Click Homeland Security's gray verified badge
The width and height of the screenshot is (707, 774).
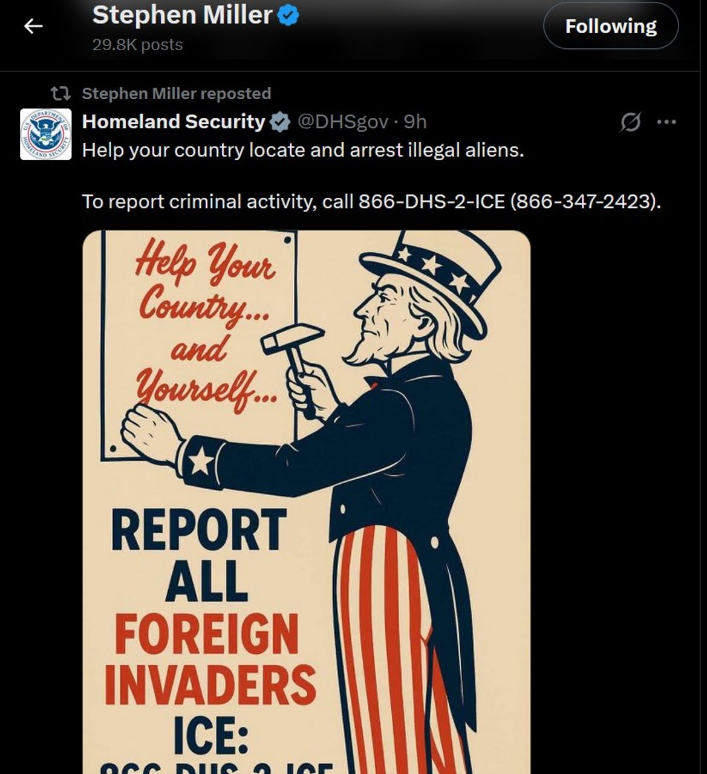tap(279, 122)
